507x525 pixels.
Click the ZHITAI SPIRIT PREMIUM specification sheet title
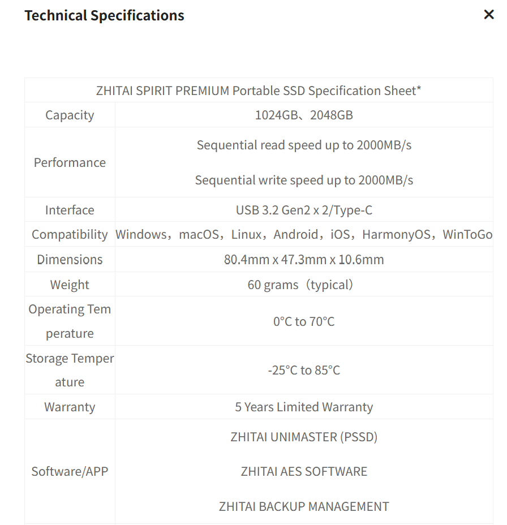pos(259,91)
